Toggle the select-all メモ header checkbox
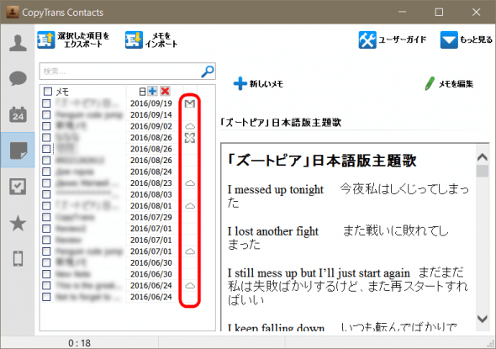 47,92
